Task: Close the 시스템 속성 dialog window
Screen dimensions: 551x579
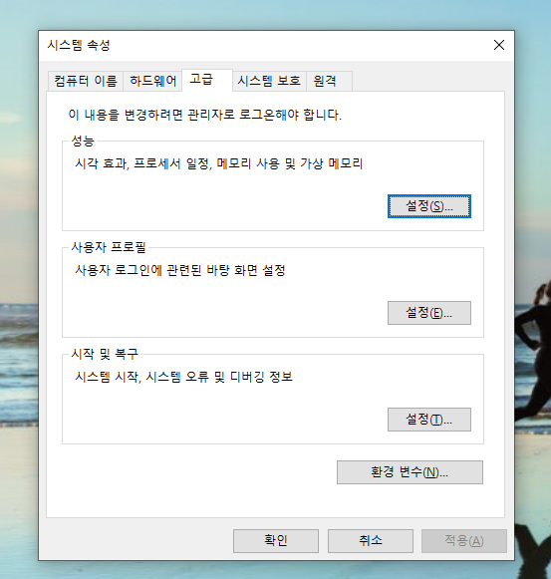Action: point(499,45)
